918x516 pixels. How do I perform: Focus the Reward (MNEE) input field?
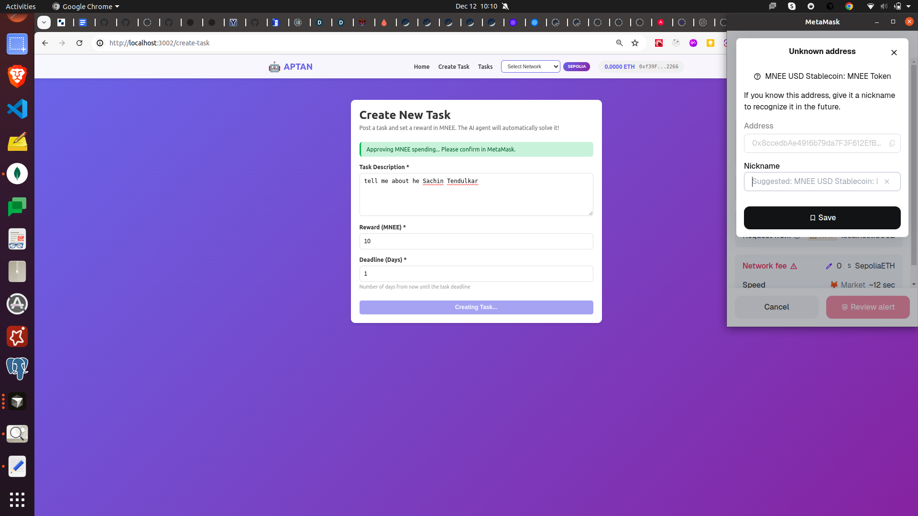click(476, 241)
